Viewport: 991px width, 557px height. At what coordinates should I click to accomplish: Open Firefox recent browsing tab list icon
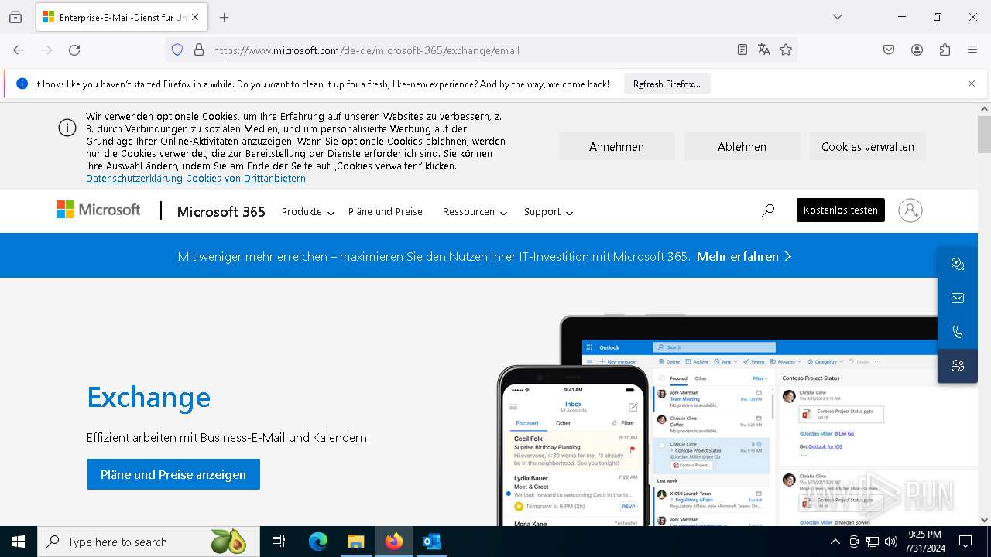coord(15,17)
